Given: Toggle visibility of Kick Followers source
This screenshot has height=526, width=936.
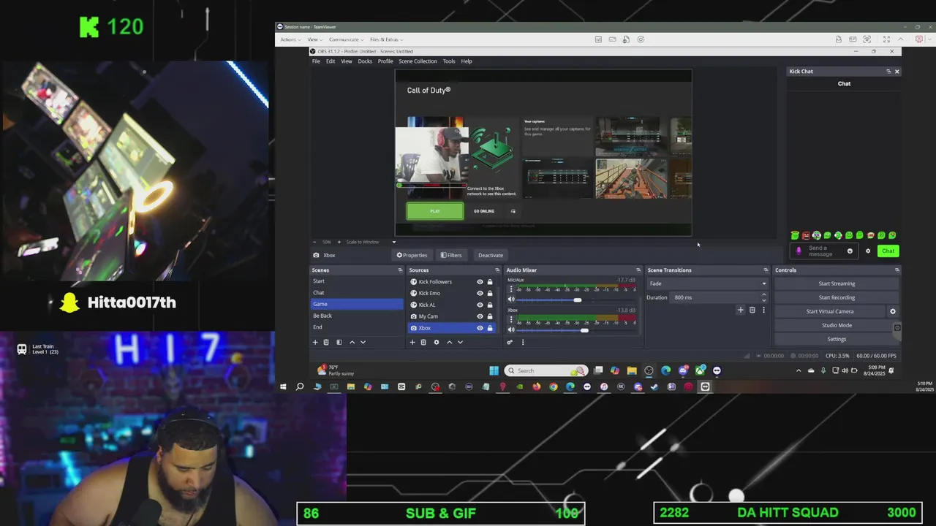Looking at the screenshot, I should click(480, 282).
